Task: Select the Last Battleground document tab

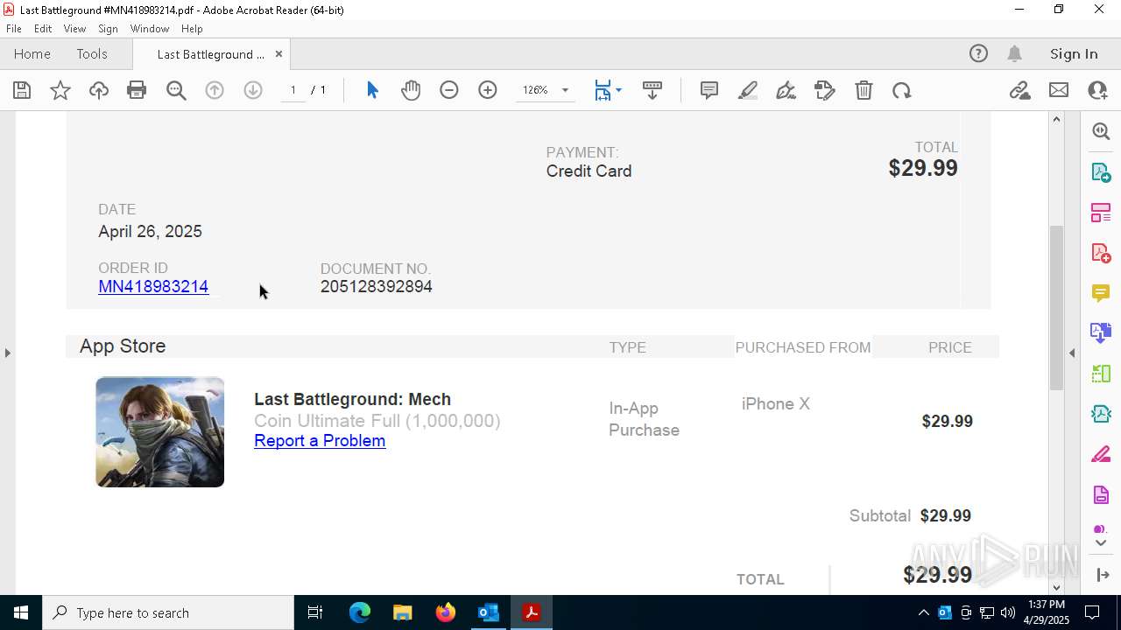Action: 210,54
